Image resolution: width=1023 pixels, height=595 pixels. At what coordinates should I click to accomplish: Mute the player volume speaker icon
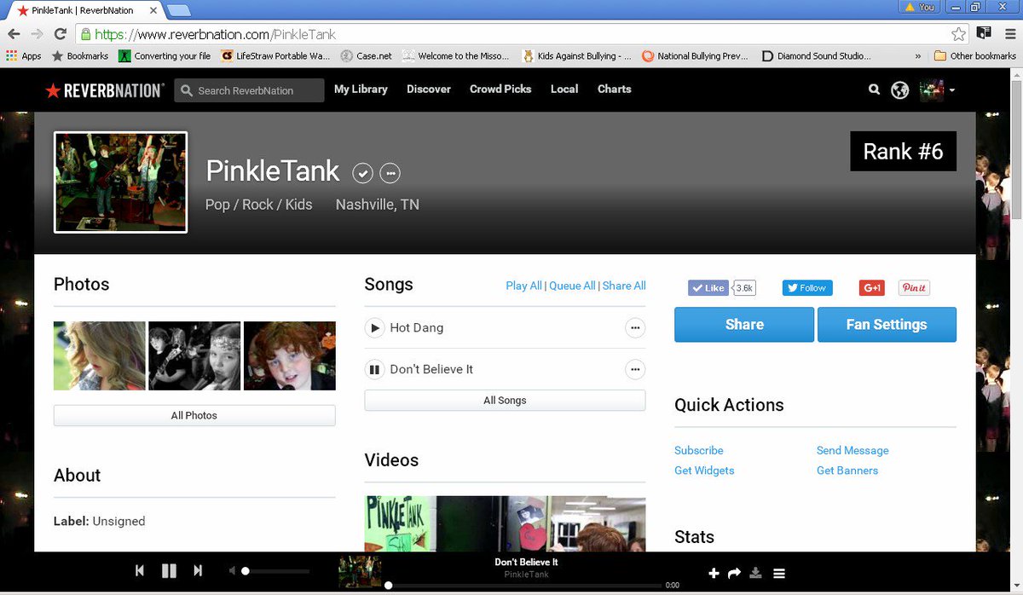click(x=232, y=570)
